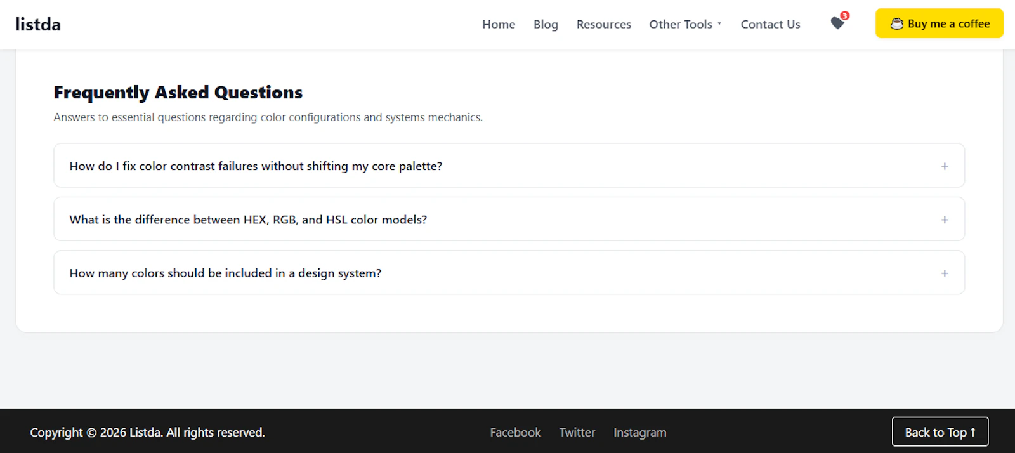Expand the HEX, RGB, HSL question
Screen dimensions: 1015x453
tap(509, 219)
